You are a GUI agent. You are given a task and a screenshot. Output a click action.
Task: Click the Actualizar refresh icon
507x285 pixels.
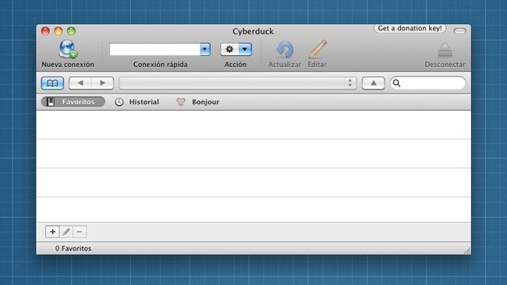[285, 49]
